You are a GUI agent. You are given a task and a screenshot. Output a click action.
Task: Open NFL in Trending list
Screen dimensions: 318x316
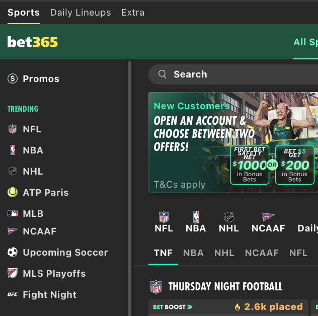(x=32, y=129)
